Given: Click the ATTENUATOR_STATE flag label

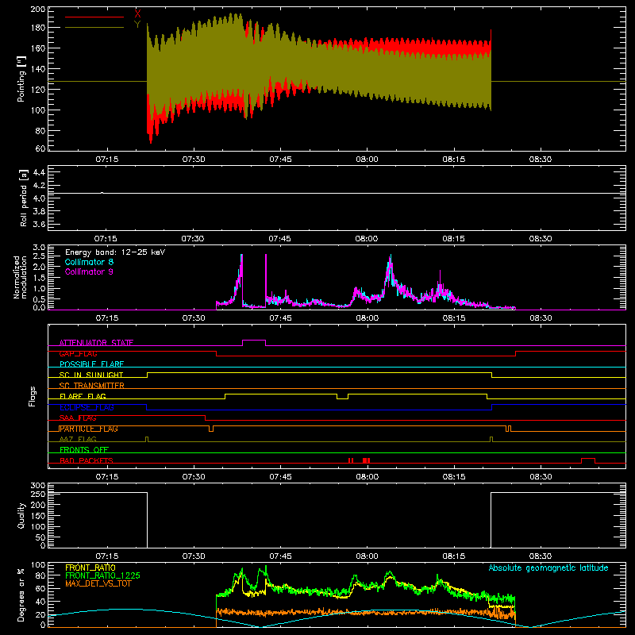Looking at the screenshot, I should pos(96,343).
